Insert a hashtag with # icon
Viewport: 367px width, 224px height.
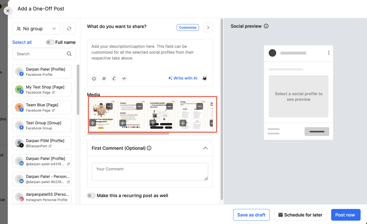(104, 78)
